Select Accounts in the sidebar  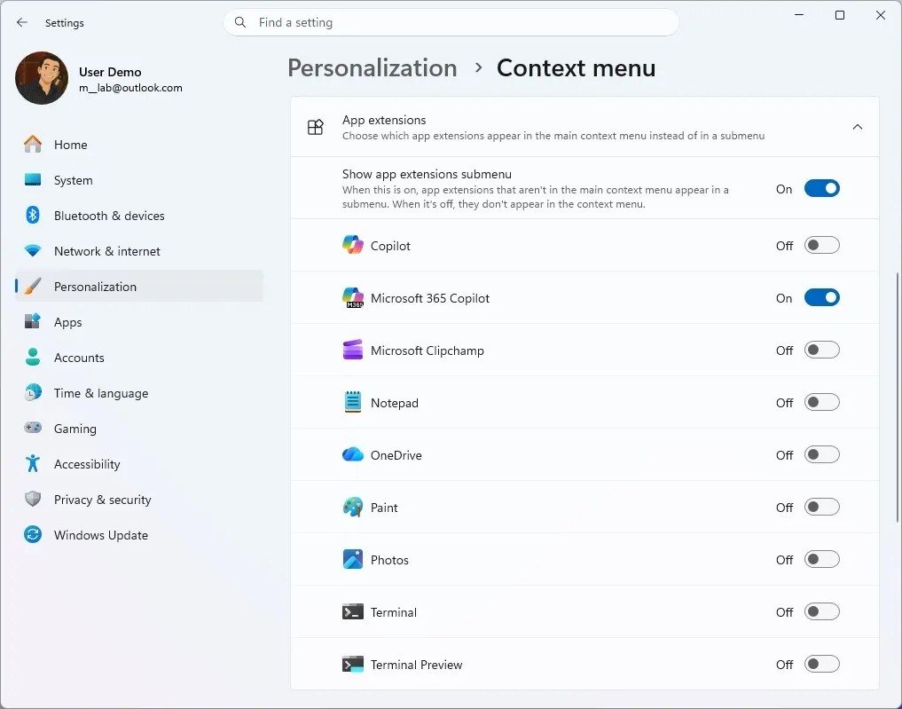pos(138,358)
